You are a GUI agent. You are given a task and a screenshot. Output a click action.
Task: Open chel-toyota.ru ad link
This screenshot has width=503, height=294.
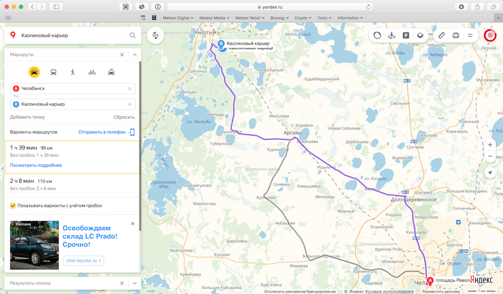pos(83,260)
